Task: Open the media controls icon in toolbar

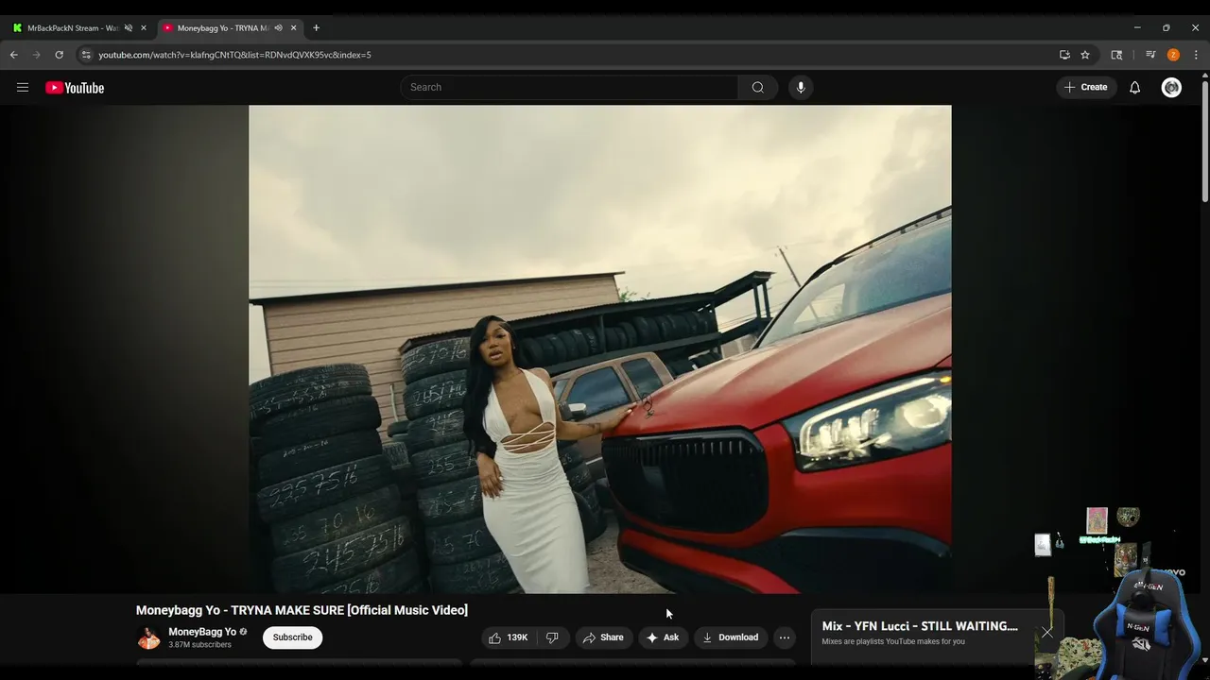Action: 1150,55
